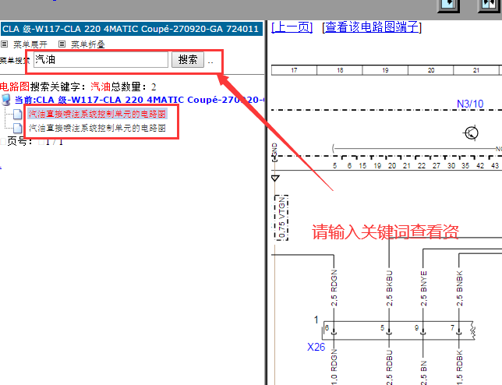Viewport: 502px width, 385px height.
Task: Click column 17 in the diagram ruler
Action: (x=294, y=70)
